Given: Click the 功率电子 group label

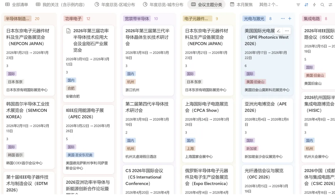Looking at the screenshot, I should click(73, 19).
